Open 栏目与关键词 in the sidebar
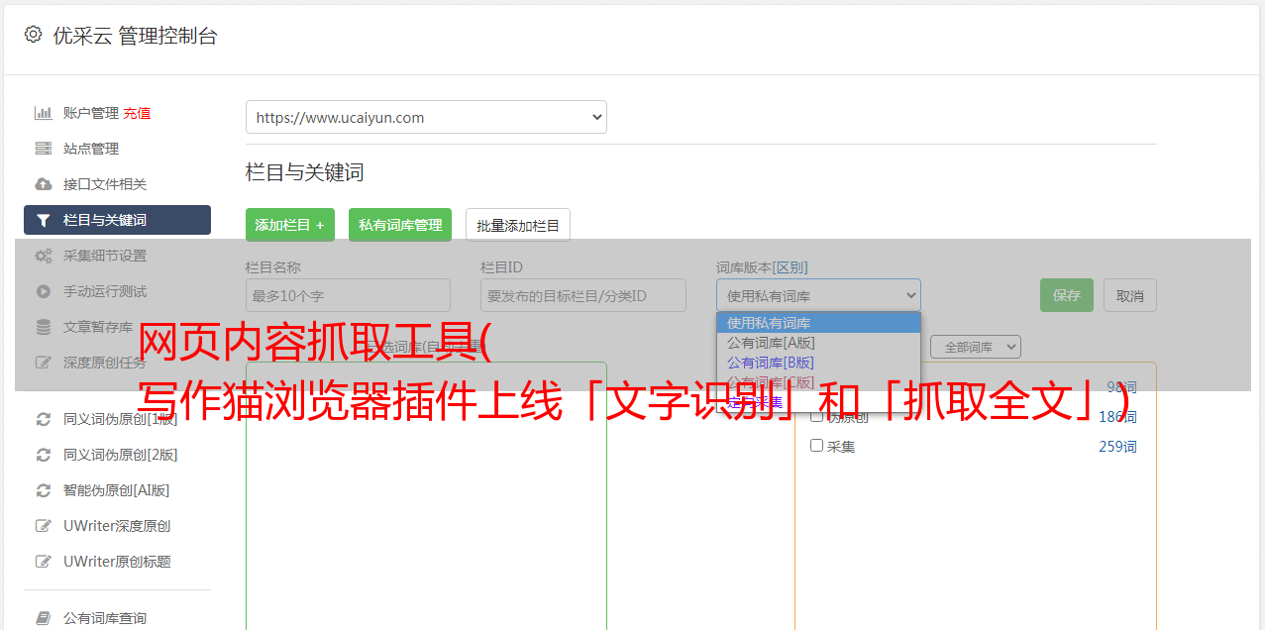 [117, 220]
